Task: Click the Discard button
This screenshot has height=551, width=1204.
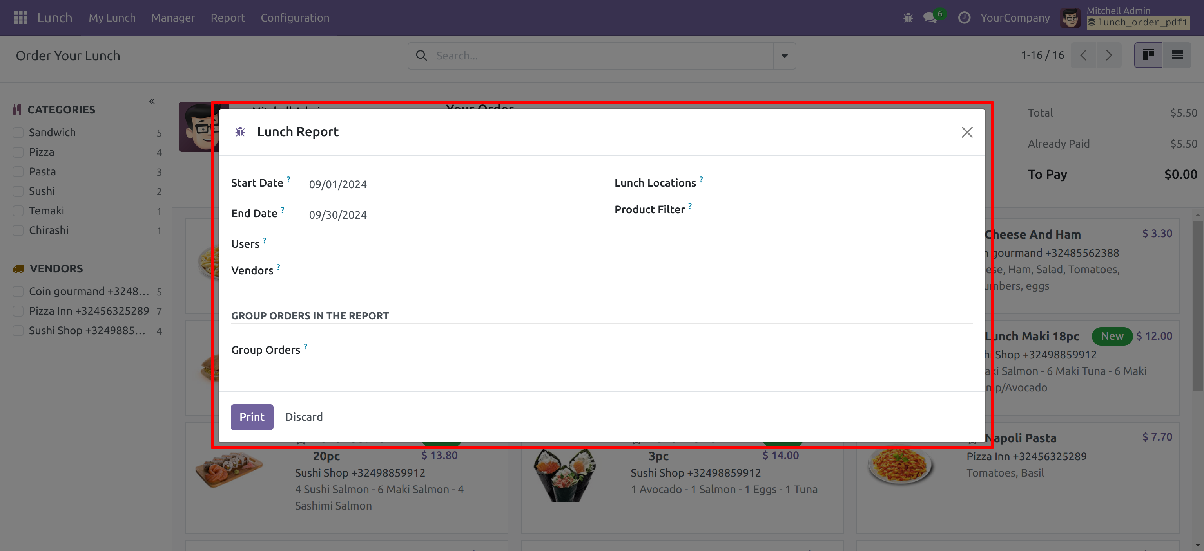Action: click(x=304, y=417)
